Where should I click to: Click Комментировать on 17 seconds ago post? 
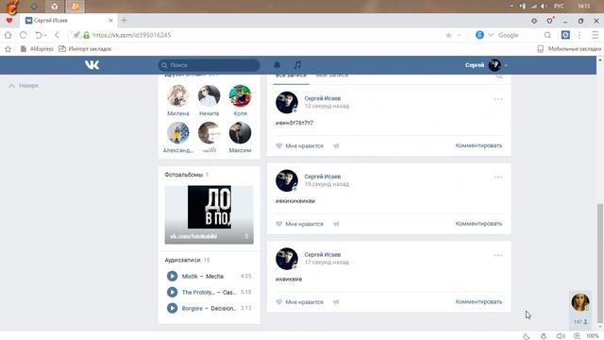click(x=478, y=302)
